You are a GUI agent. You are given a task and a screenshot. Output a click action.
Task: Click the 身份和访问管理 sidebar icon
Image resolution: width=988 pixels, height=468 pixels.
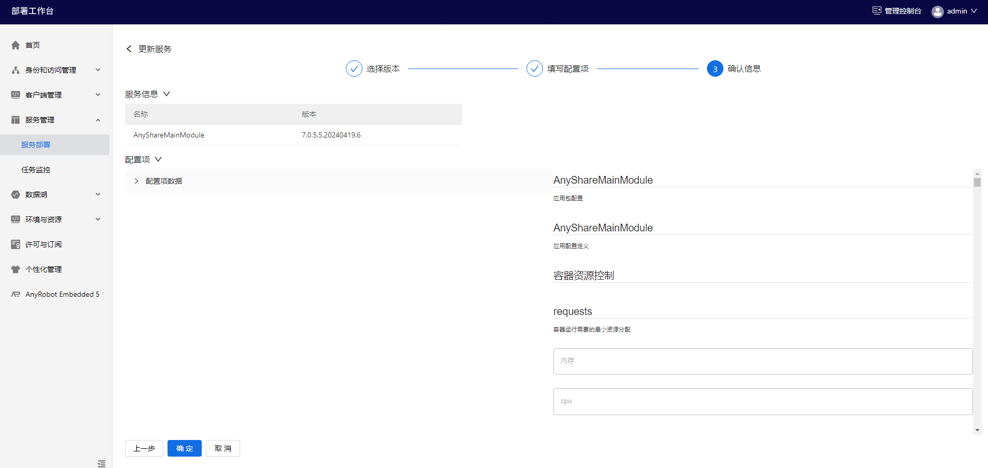16,70
